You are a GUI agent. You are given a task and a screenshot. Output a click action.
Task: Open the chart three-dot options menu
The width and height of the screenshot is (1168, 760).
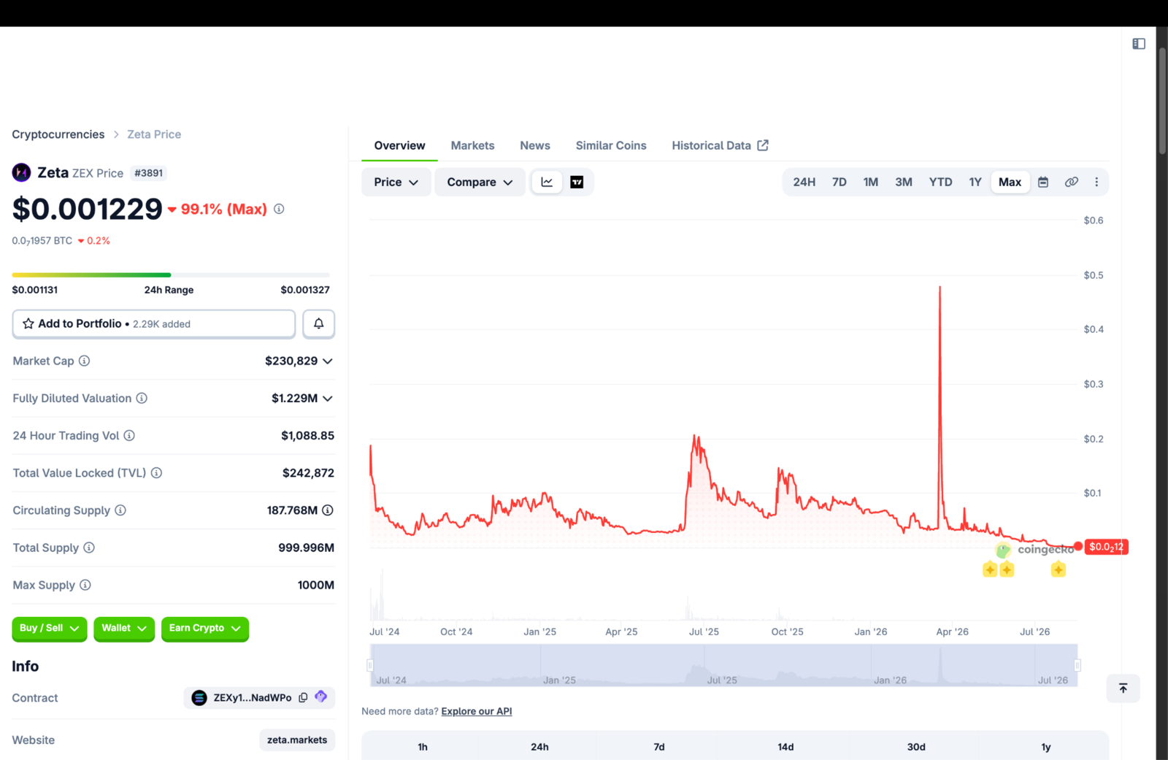pos(1096,182)
